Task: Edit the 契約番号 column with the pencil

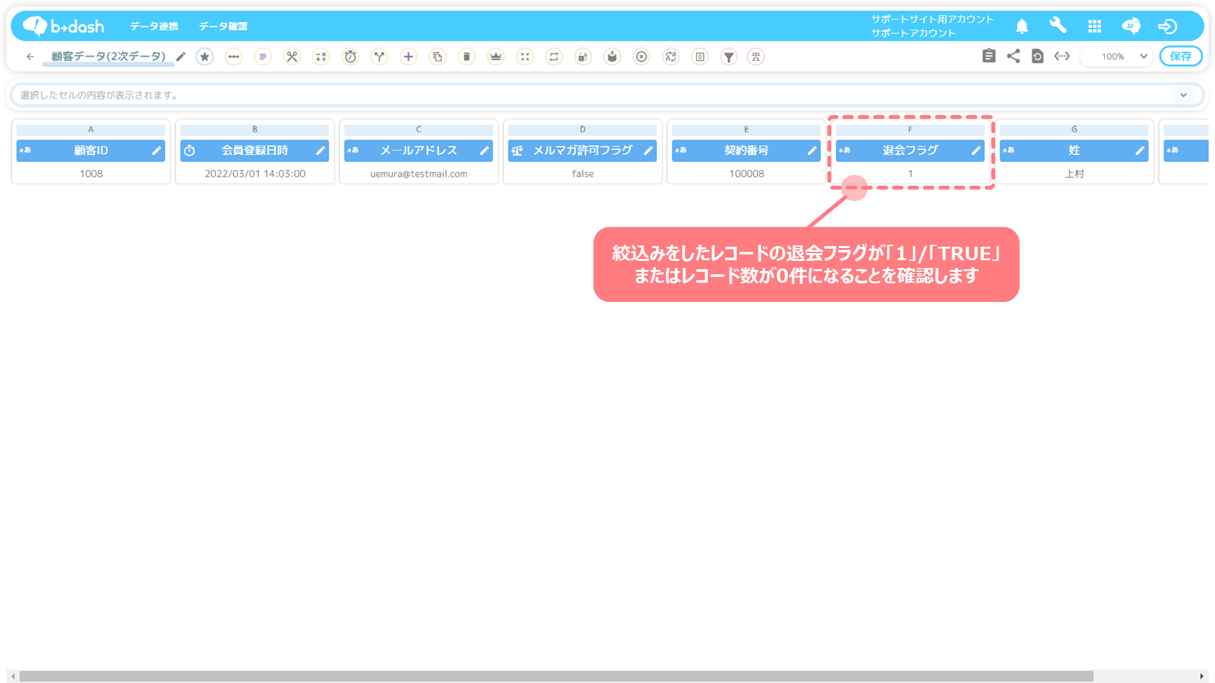Action: point(812,150)
